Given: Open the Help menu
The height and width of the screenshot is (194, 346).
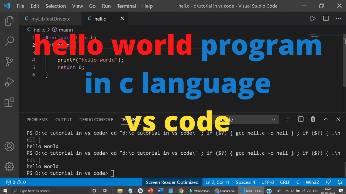Looking at the screenshot, I should pos(147,6).
